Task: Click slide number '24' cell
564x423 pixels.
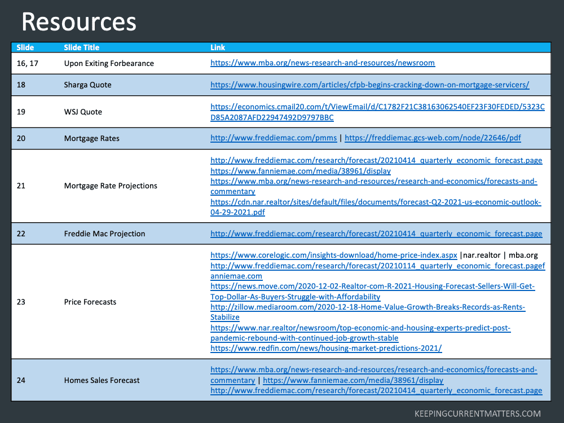Action: [x=21, y=380]
